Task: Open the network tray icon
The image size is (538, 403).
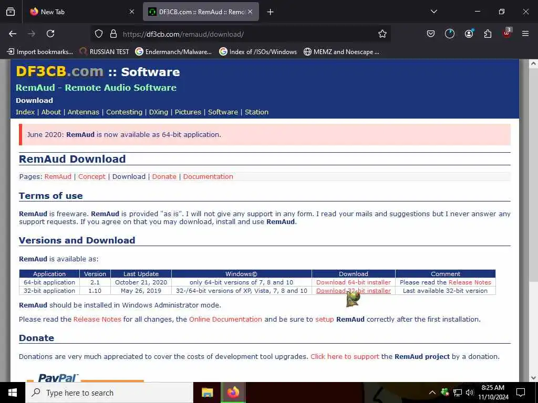Action: (x=458, y=393)
